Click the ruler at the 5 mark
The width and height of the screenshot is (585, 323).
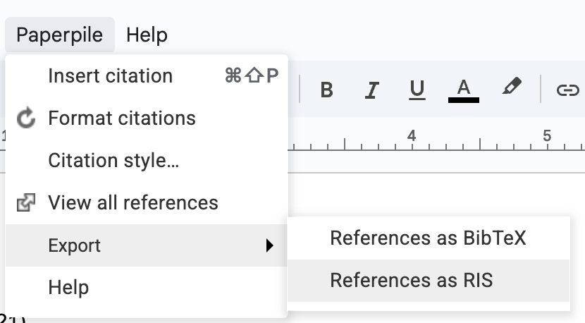[x=546, y=136]
